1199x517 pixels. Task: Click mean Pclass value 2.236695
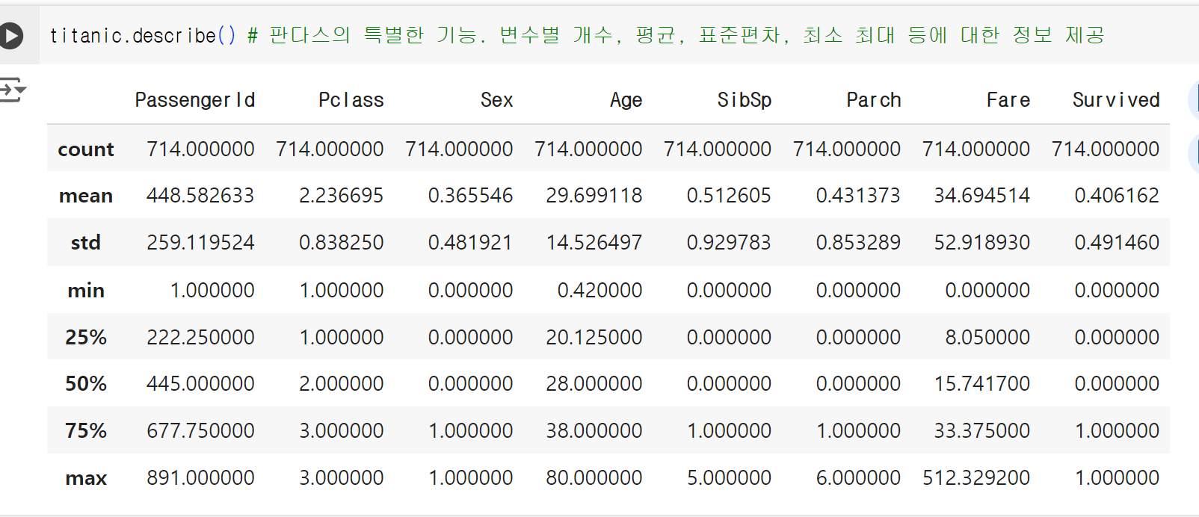[341, 196]
